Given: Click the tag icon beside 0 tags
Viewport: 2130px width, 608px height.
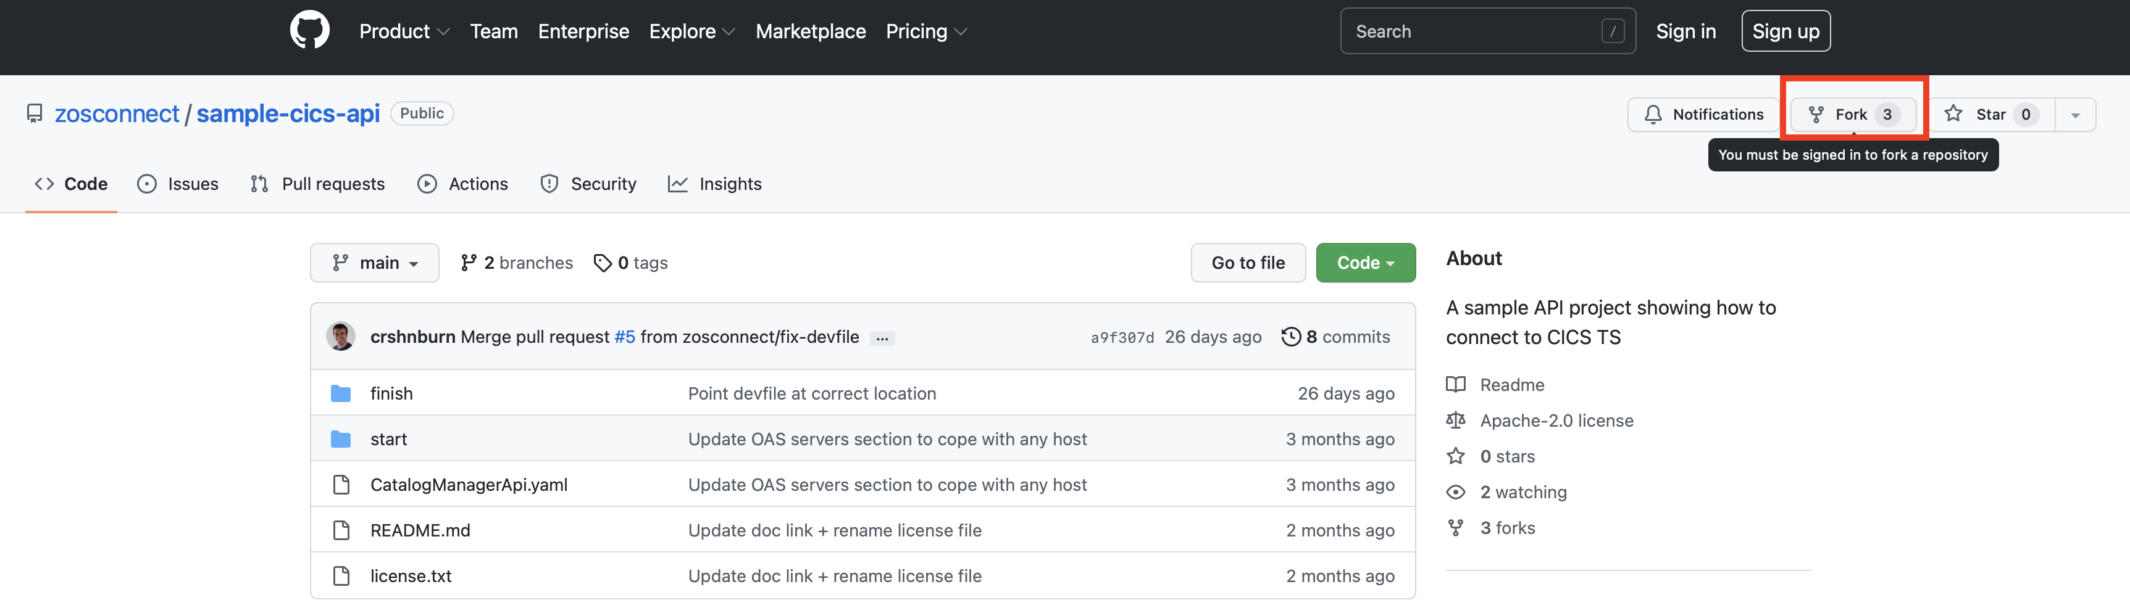Looking at the screenshot, I should [x=602, y=262].
